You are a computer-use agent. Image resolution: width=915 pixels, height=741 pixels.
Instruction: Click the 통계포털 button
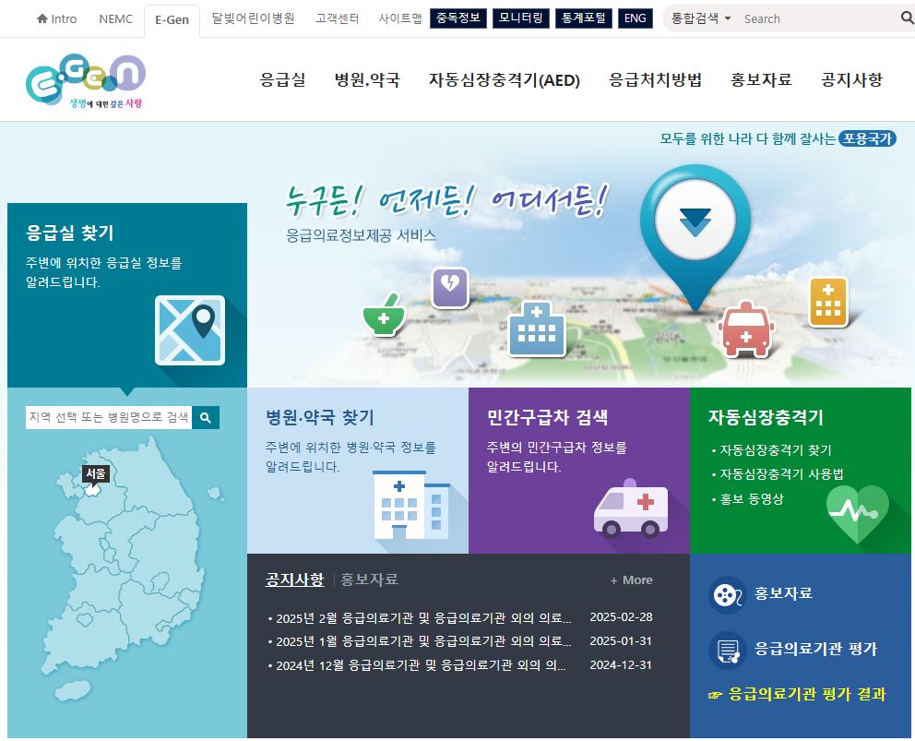tap(583, 18)
